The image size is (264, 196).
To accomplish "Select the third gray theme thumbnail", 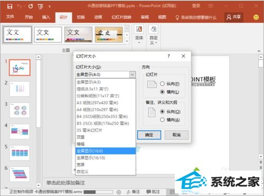I will point(78,34).
